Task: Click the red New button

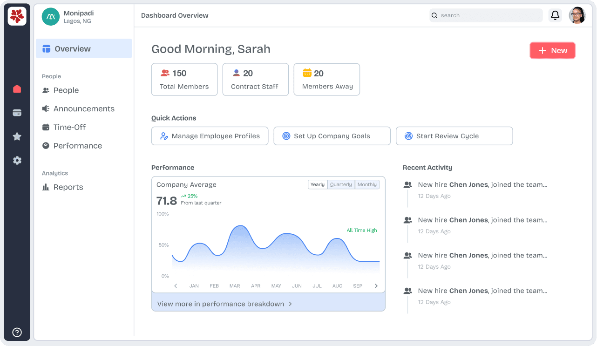Action: [x=552, y=50]
